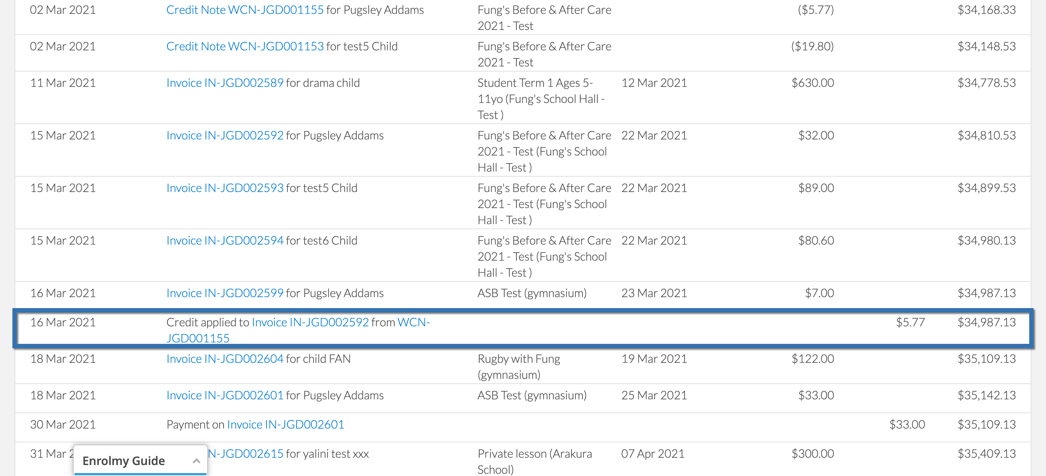
Task: Expand the Enrolmy Guide chevron
Action: click(x=197, y=461)
